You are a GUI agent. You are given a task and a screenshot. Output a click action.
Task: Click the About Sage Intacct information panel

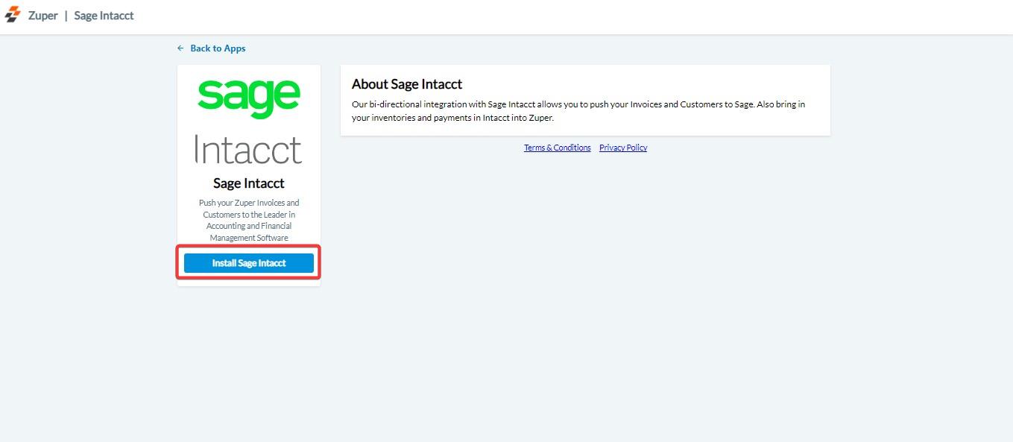pyautogui.click(x=585, y=99)
